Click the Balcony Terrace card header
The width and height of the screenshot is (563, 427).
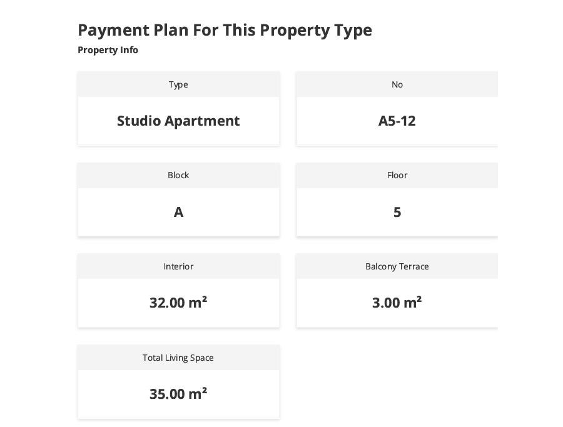coord(397,266)
